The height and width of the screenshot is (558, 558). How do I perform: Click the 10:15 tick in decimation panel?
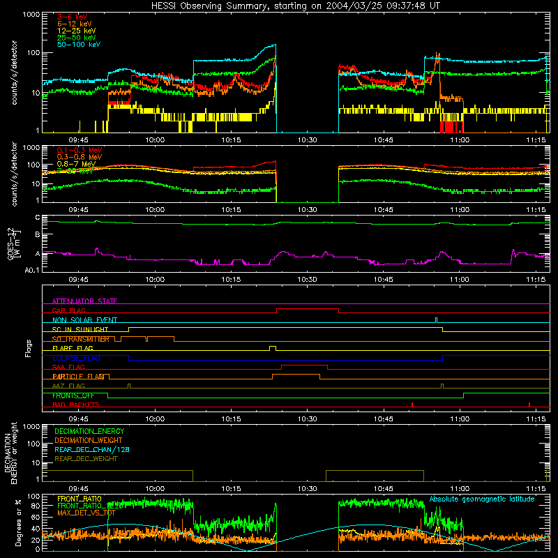point(231,489)
